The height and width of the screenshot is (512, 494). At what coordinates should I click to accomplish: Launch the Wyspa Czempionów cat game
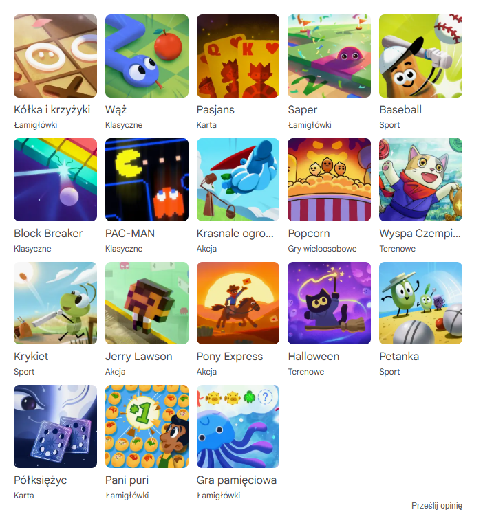421,179
